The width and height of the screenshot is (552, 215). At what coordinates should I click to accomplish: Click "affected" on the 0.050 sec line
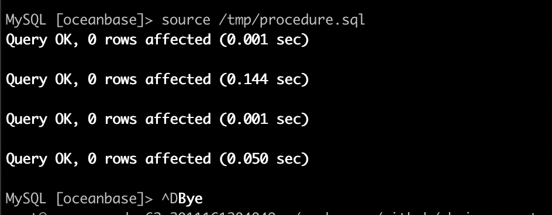pyautogui.click(x=178, y=159)
